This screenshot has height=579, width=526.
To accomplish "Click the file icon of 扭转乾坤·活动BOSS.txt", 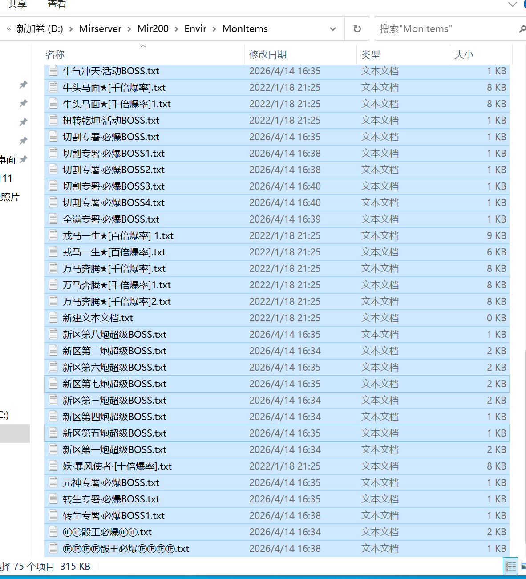I will (53, 120).
